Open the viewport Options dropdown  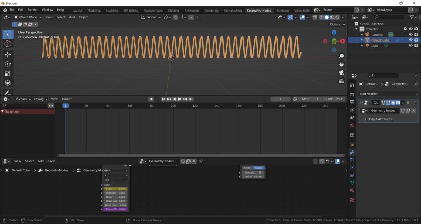click(x=337, y=24)
